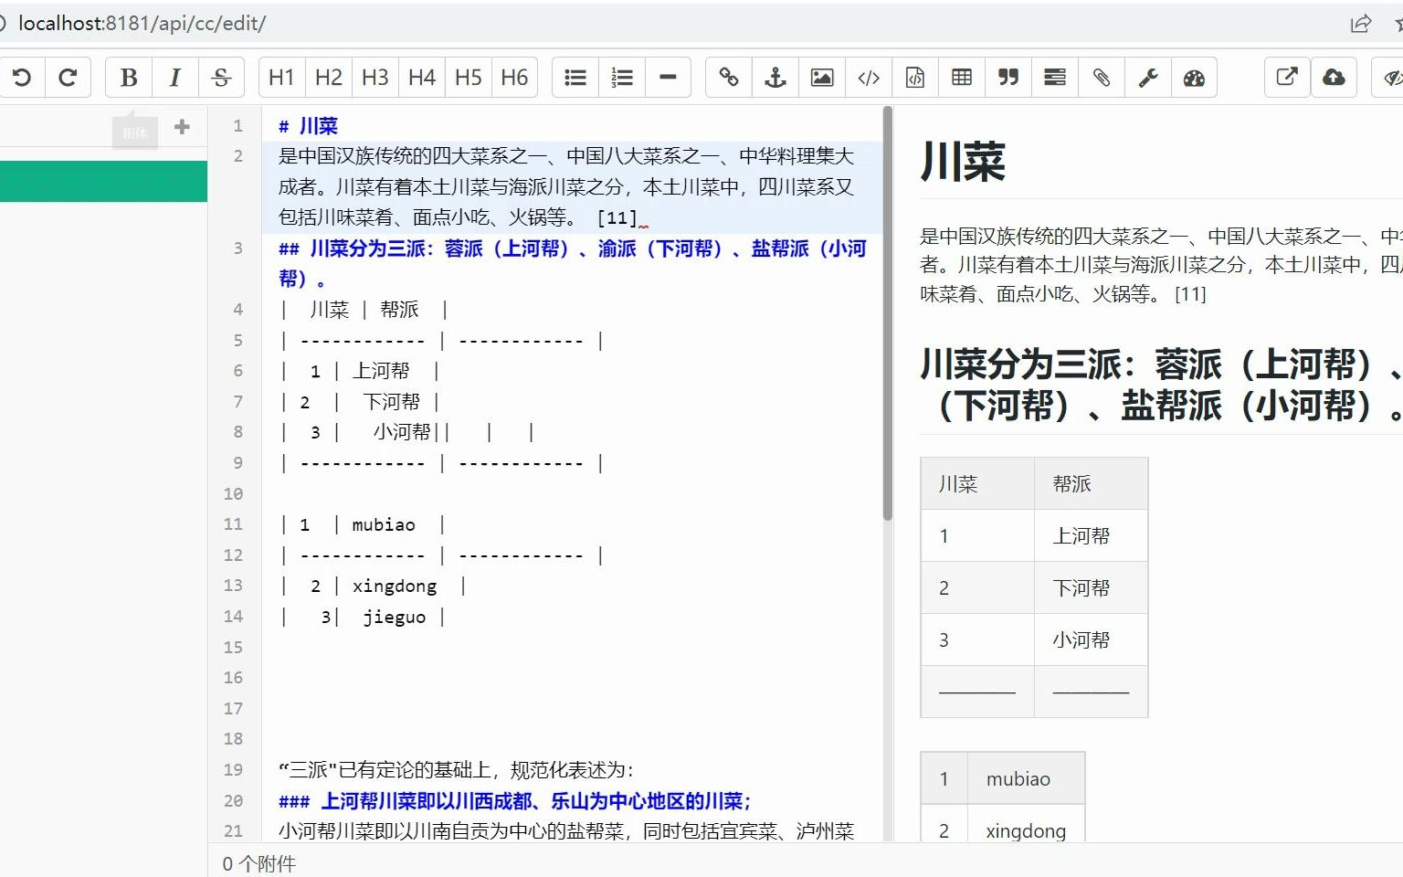
Task: Click the '## 川菜分为三派' heading in the editor
Action: [x=573, y=263]
